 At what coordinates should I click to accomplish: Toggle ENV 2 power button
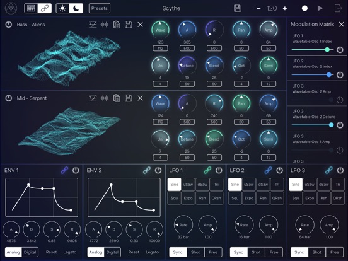coord(158,170)
